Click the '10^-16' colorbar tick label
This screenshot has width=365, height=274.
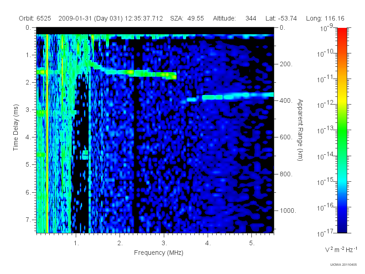click(326, 207)
